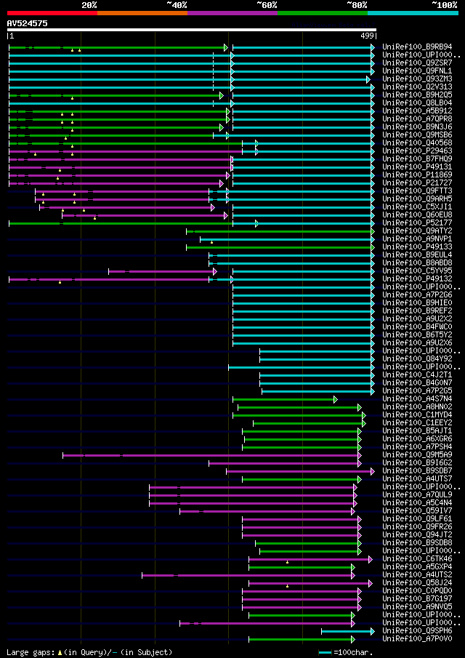Select the UniRef100_P21727 label
Viewport: 465px width, 658px height.
pyautogui.click(x=417, y=183)
